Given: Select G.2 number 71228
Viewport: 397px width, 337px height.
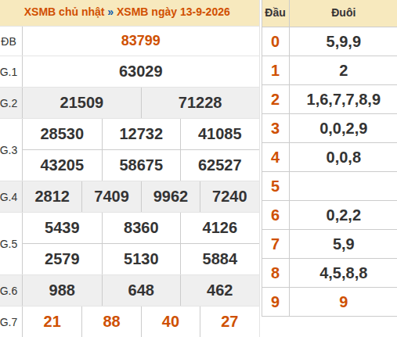Looking at the screenshot, I should [200, 102].
